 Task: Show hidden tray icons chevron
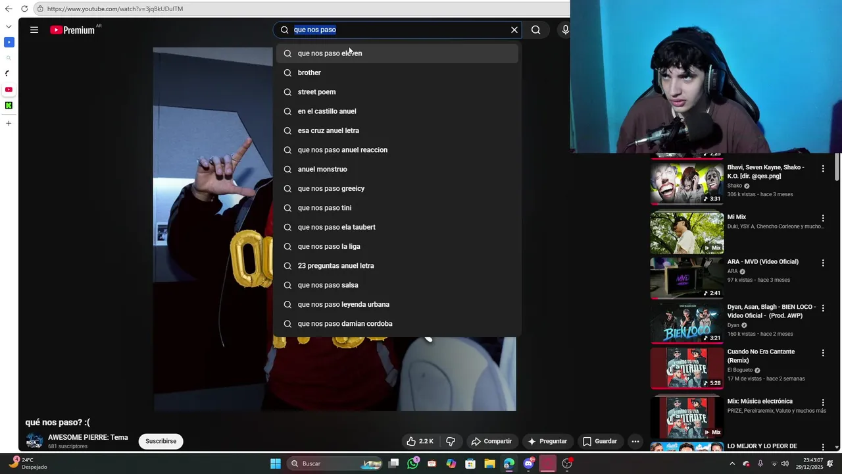[x=732, y=463]
